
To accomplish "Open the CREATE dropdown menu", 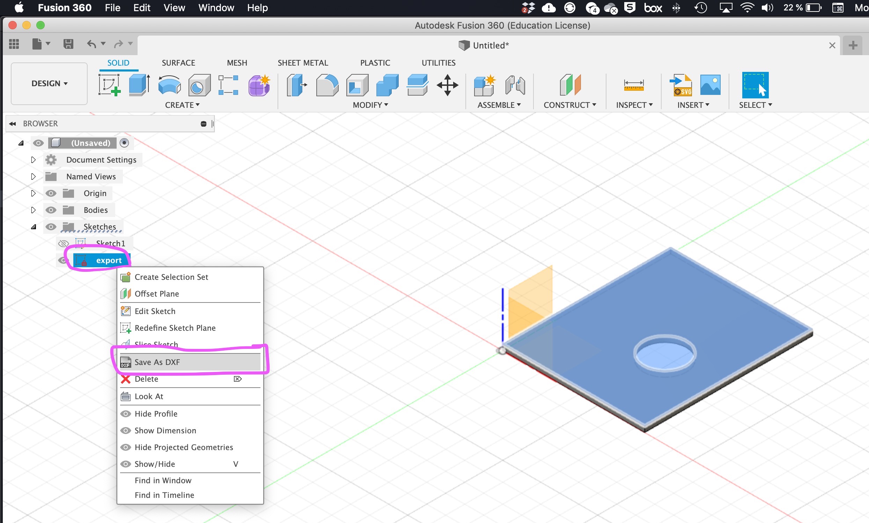I will click(x=182, y=105).
